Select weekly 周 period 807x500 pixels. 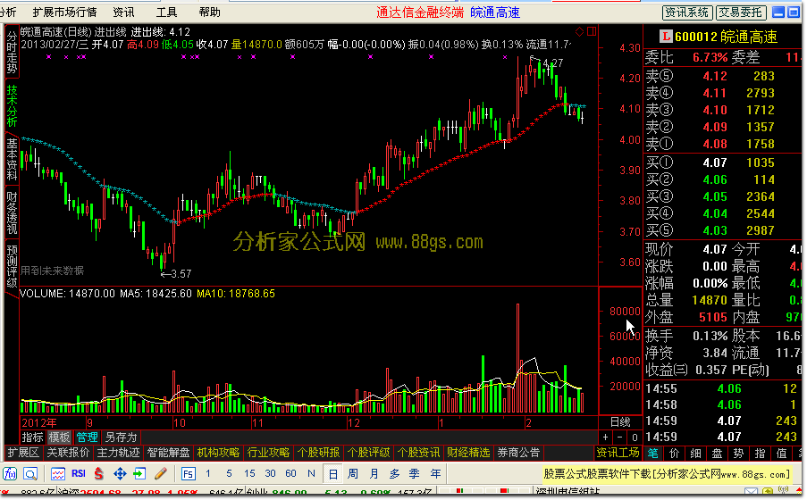[353, 473]
